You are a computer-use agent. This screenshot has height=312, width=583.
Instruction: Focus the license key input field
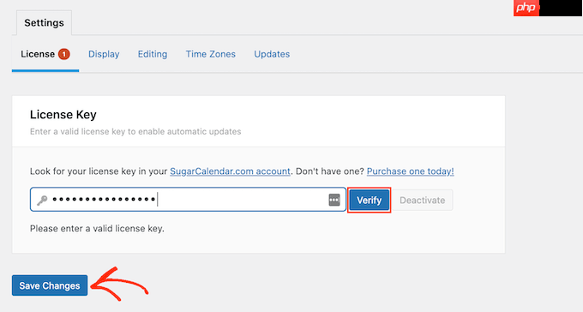click(188, 200)
